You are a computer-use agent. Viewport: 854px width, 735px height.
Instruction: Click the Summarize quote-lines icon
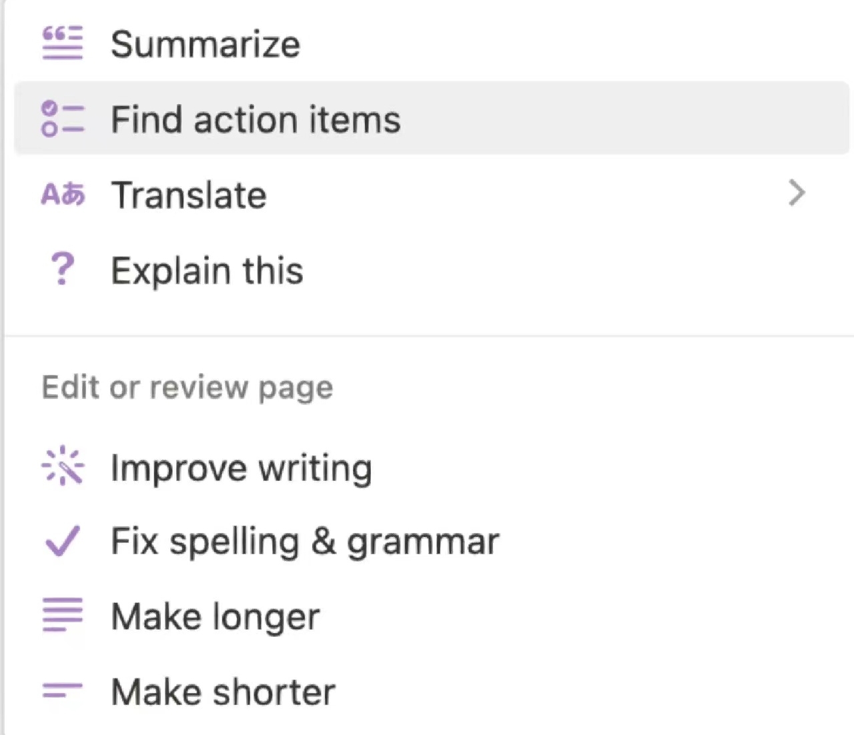63,43
